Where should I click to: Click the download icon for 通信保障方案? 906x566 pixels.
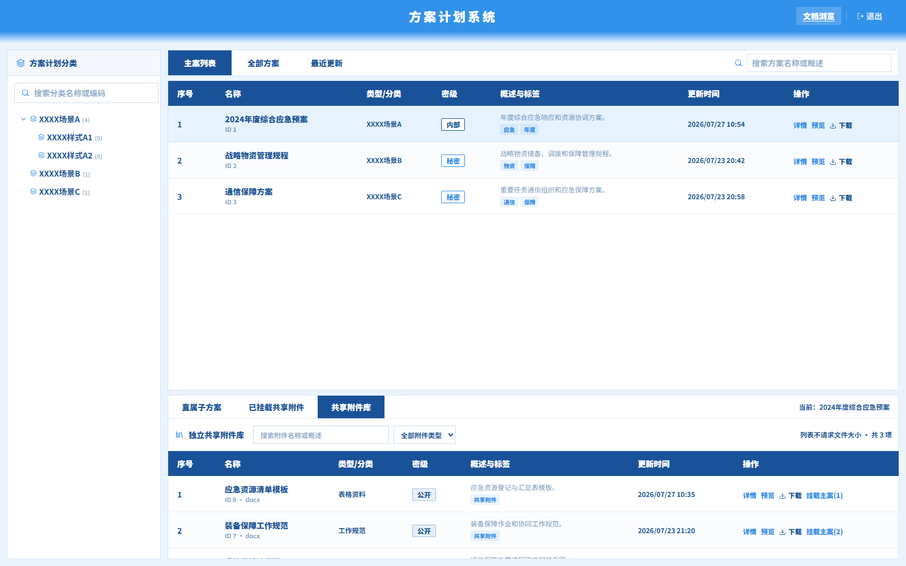click(x=833, y=198)
